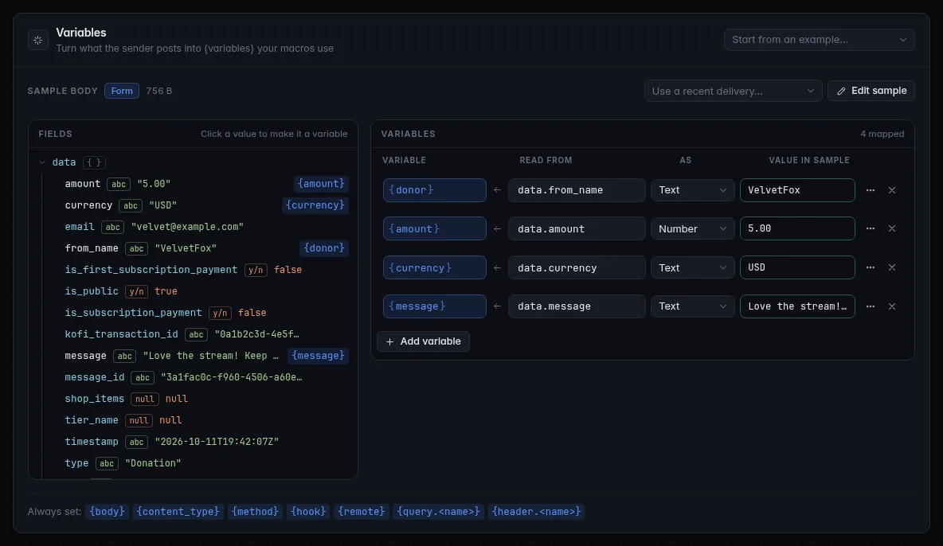Click the Variables sparkle icon in header
The height and width of the screenshot is (546, 943).
tap(38, 41)
